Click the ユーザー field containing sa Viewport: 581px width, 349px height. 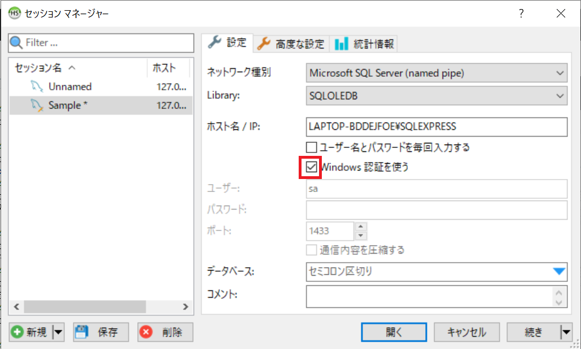[436, 189]
